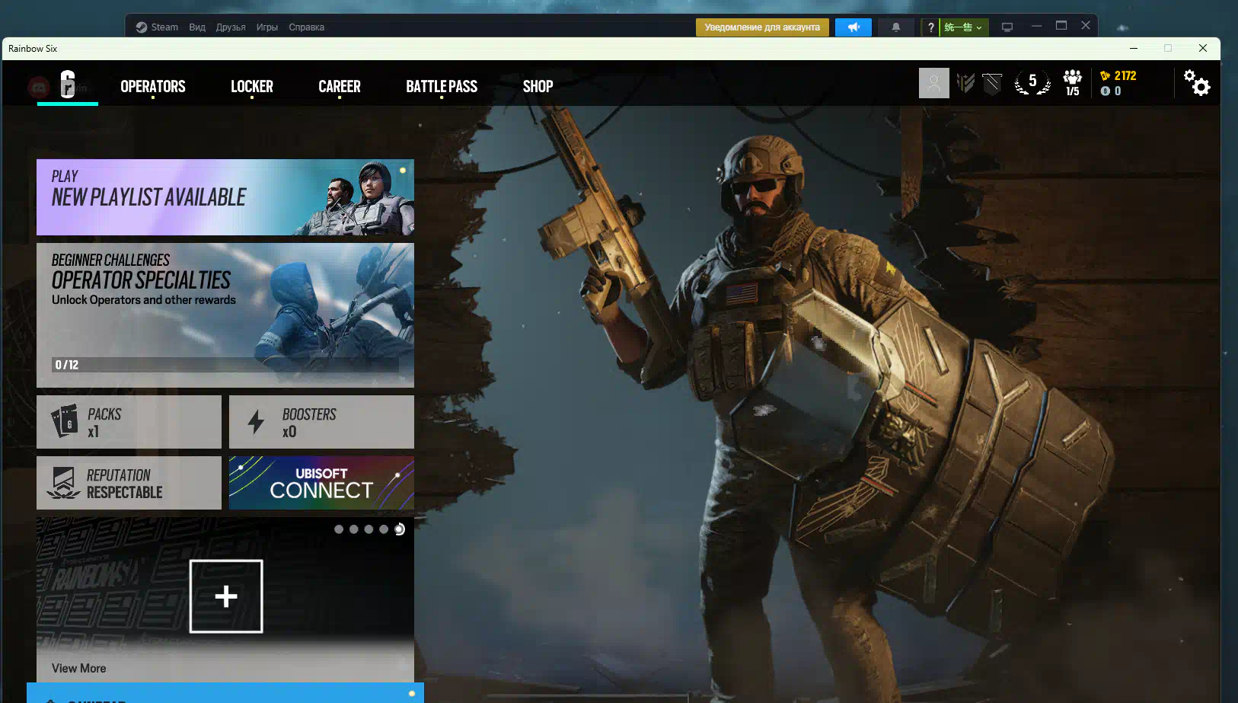
Task: Click the dark shield banner icon
Action: pyautogui.click(x=992, y=83)
